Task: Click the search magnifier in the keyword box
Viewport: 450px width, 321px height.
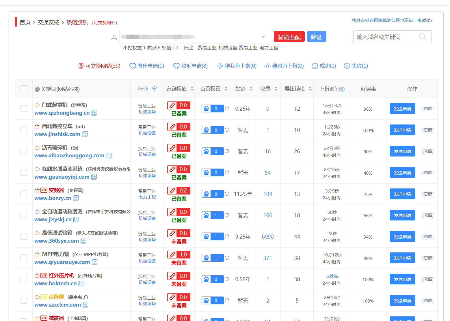Action: tap(422, 37)
